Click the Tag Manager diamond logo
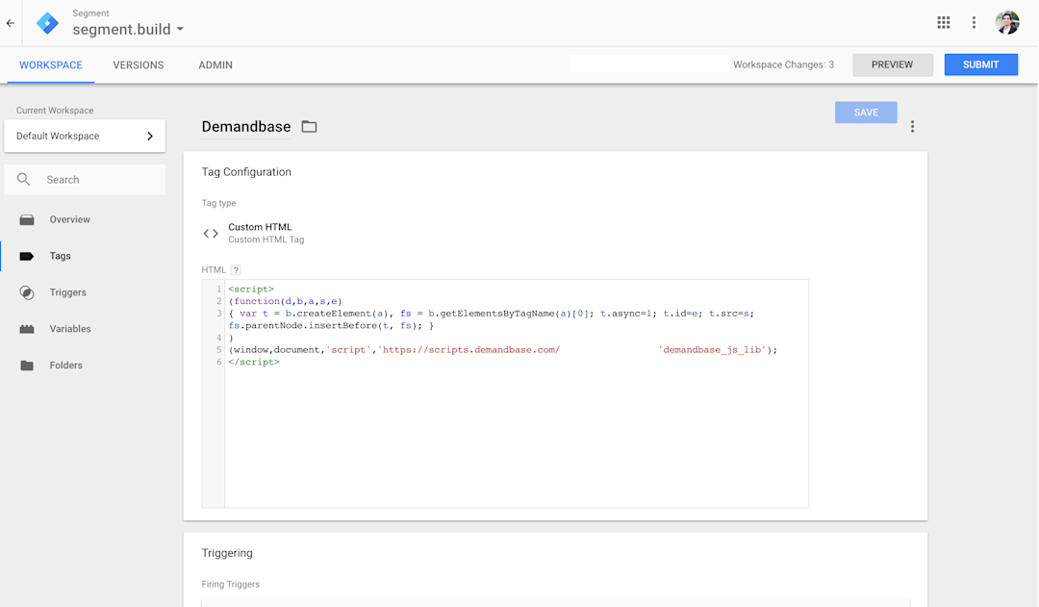1039x607 pixels. pyautogui.click(x=47, y=23)
